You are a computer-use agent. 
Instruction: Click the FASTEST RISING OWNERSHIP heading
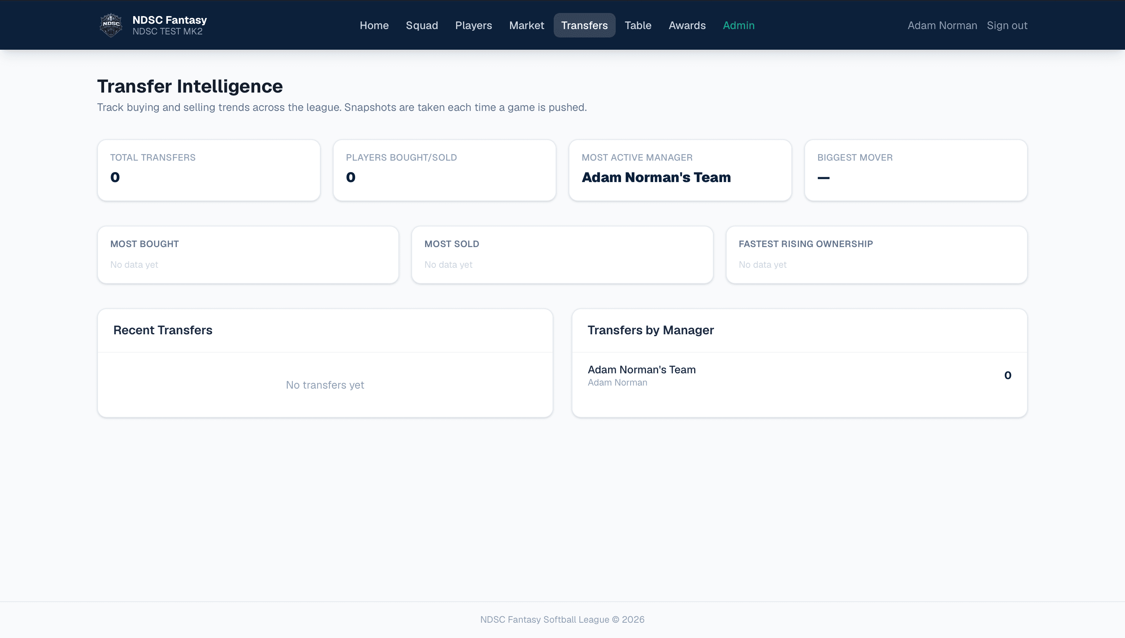point(805,244)
